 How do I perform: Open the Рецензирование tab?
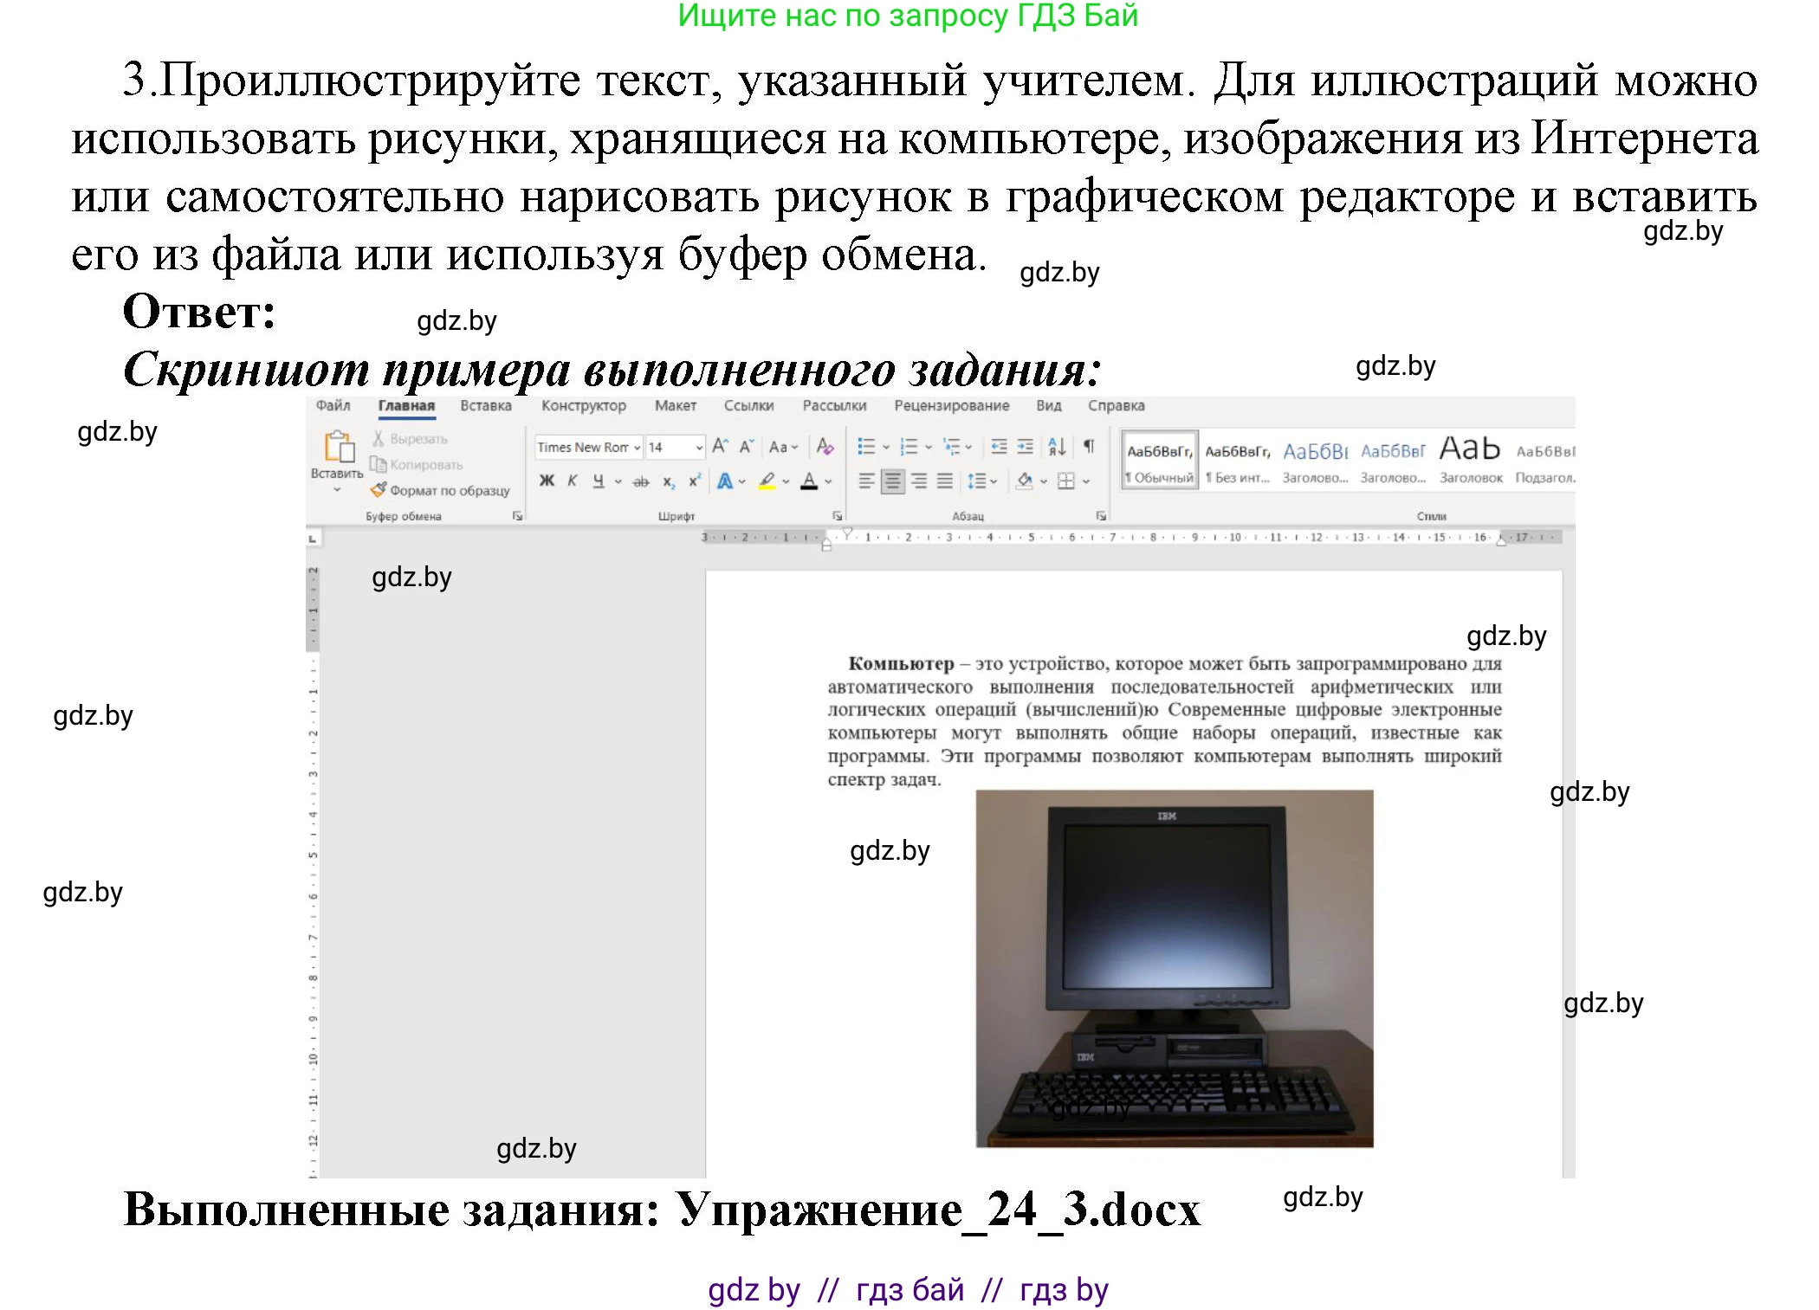tap(951, 405)
